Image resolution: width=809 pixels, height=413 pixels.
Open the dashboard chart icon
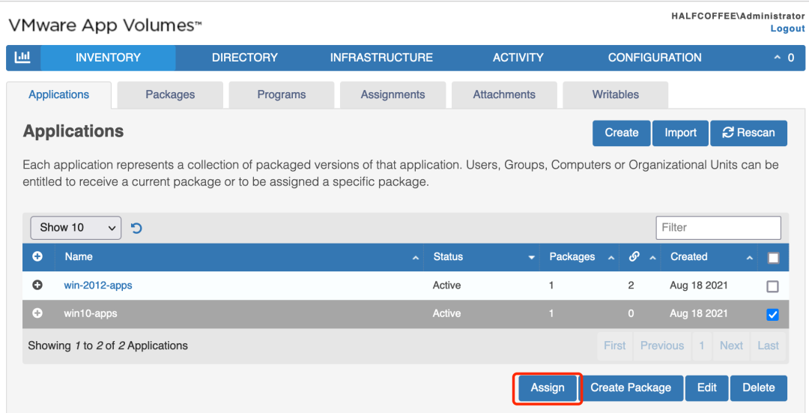(x=22, y=57)
